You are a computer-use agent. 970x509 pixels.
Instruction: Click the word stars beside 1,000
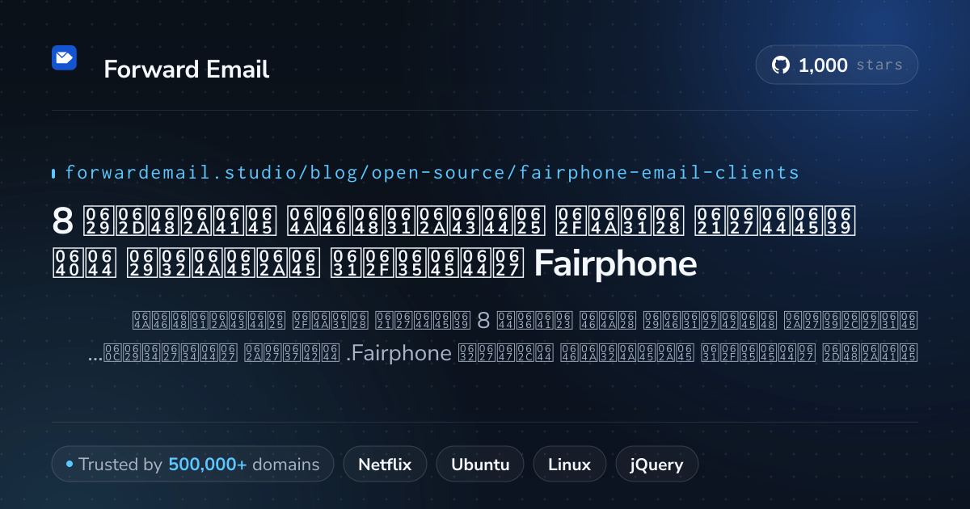pos(879,65)
